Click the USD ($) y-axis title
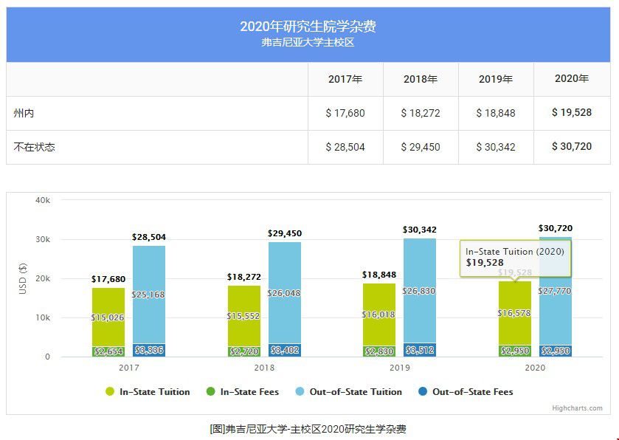This screenshot has height=440, width=619. 23,278
